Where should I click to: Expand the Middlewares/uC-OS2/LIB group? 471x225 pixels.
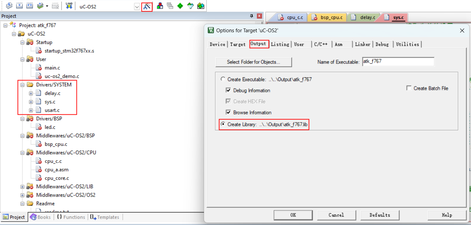click(22, 187)
